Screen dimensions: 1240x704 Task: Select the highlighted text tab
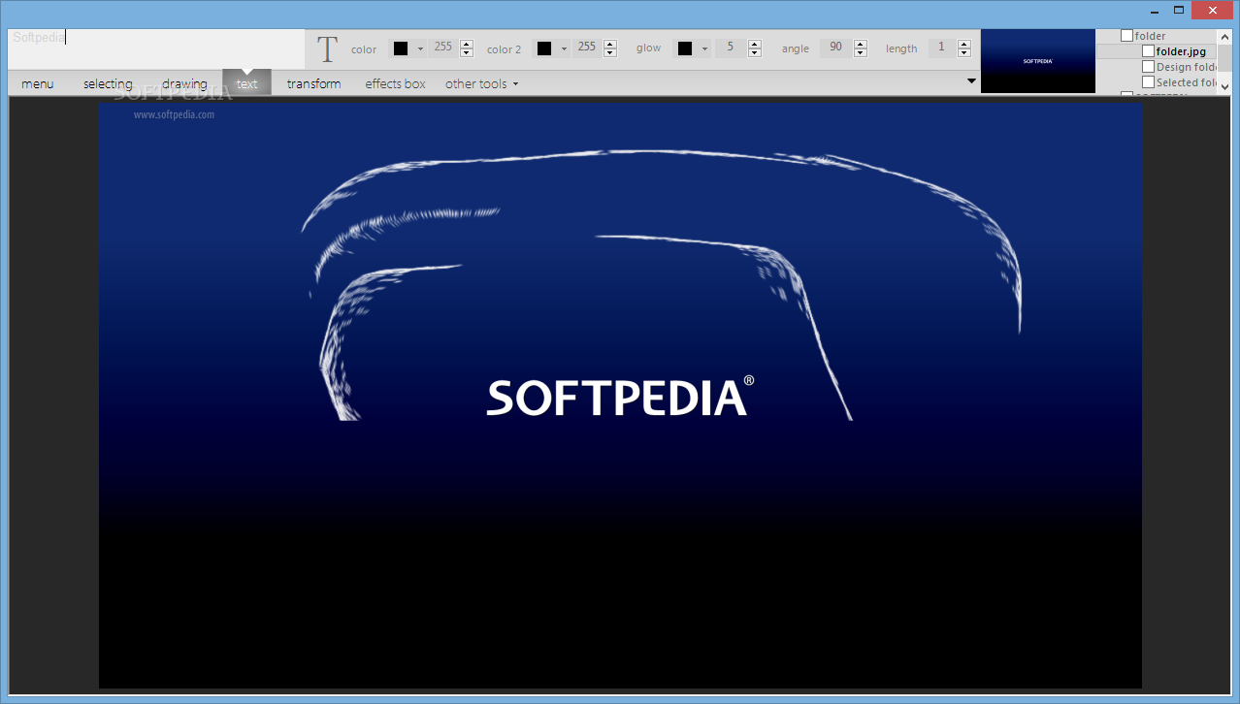click(247, 83)
